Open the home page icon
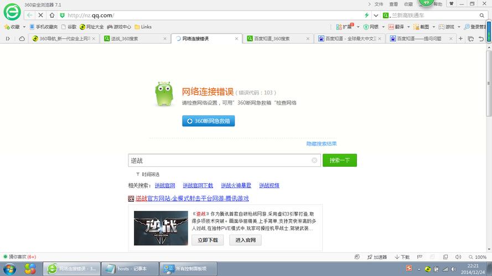 click(x=52, y=15)
